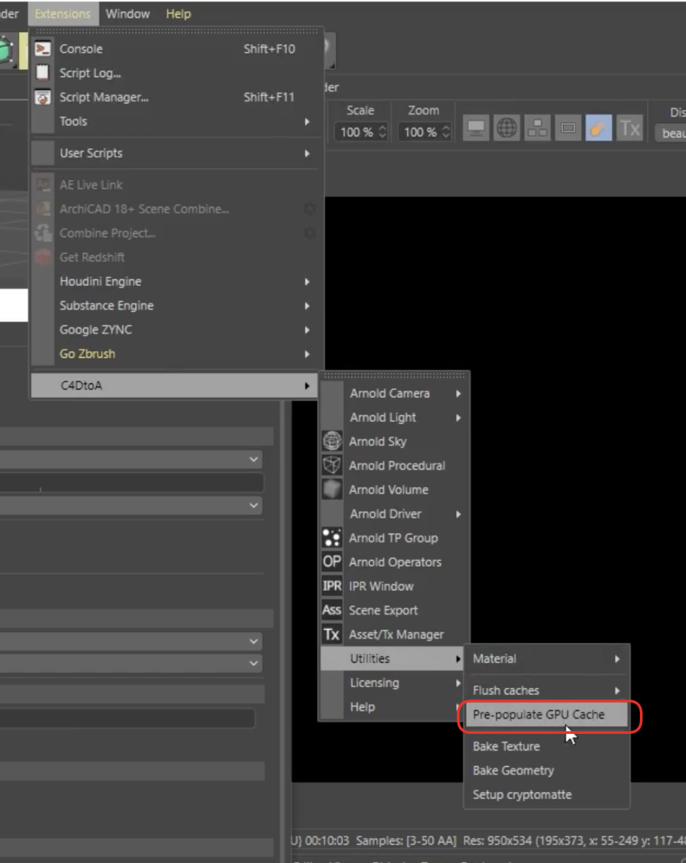Open Arnold Operators (OP icon)
Screen dimensions: 686x863
pos(394,562)
